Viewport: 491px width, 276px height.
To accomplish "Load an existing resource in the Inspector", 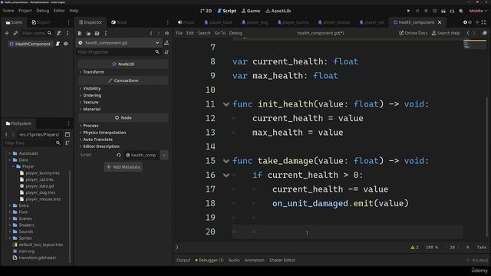I will (89, 33).
